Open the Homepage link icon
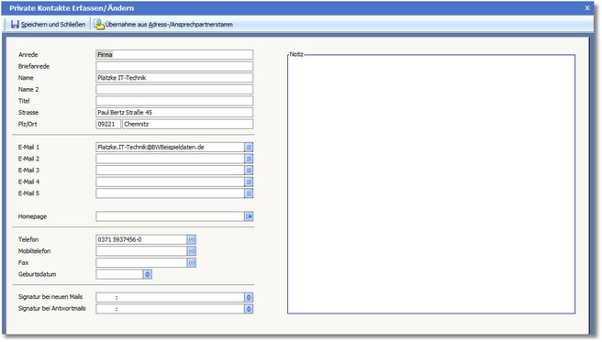Viewport: 602px width, 342px height. (x=249, y=216)
